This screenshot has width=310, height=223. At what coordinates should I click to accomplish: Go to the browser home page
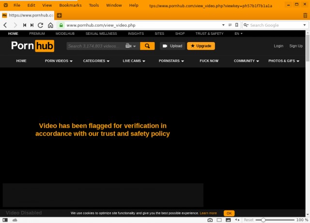[x=50, y=25]
